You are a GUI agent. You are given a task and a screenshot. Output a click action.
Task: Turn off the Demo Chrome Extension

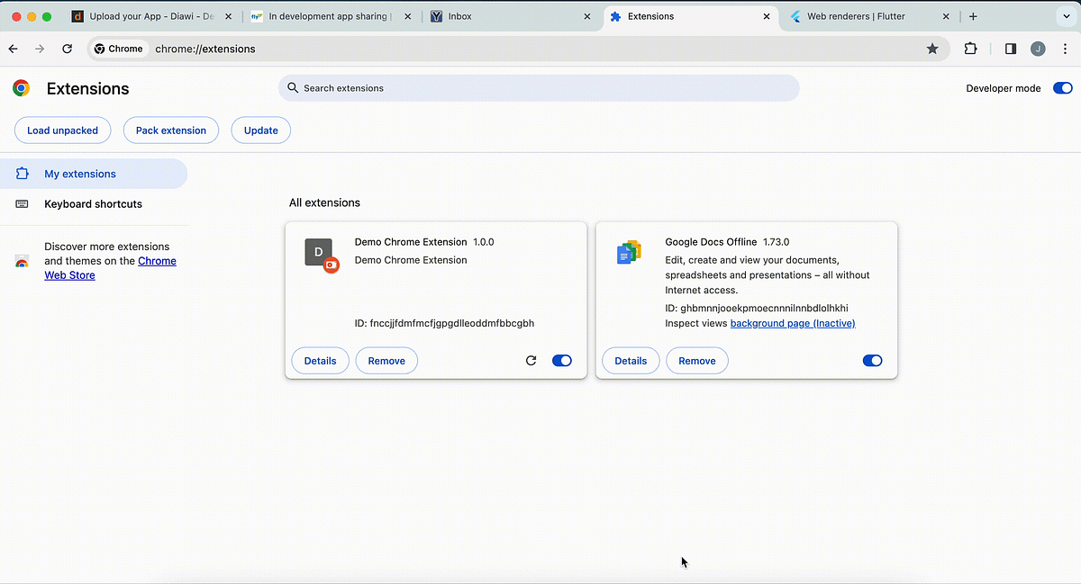[561, 360]
